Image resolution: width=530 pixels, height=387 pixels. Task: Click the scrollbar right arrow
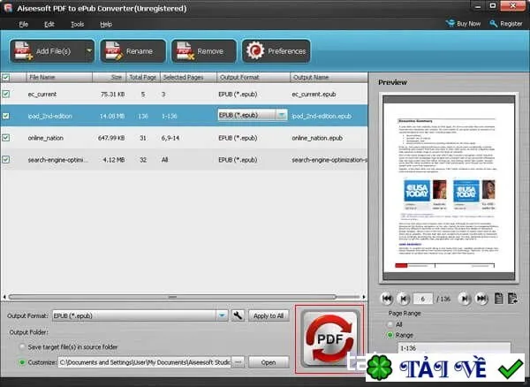pyautogui.click(x=364, y=297)
